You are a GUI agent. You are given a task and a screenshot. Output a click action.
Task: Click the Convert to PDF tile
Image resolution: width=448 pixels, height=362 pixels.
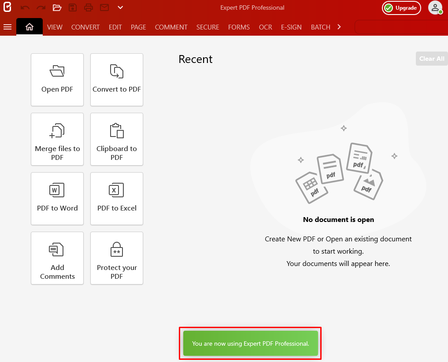[x=117, y=80]
